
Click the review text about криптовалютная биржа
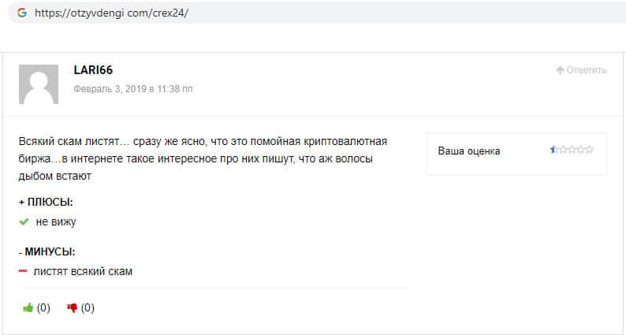[203, 158]
